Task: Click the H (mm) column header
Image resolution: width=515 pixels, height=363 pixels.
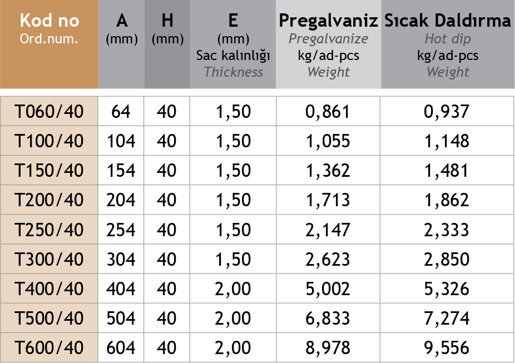Action: point(167,44)
